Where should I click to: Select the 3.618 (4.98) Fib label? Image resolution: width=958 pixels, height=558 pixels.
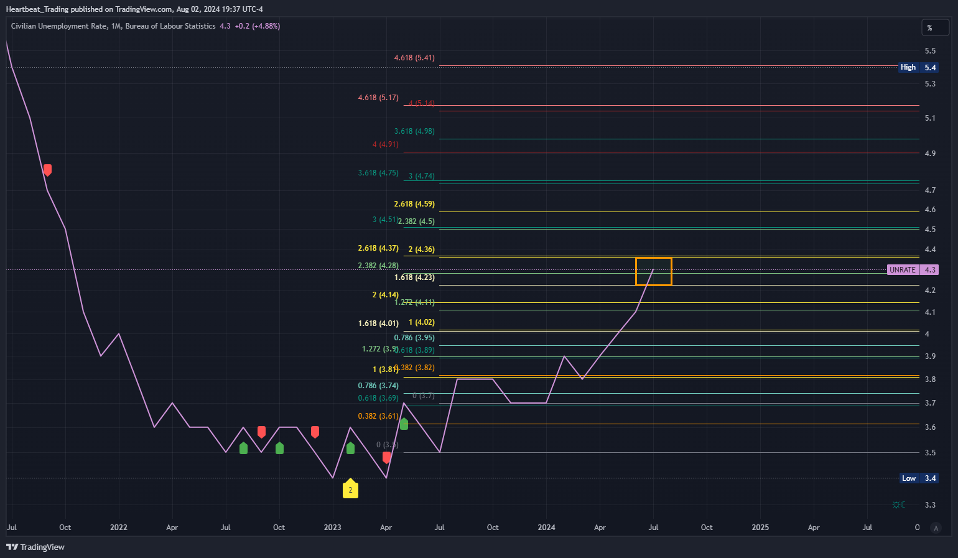point(414,131)
